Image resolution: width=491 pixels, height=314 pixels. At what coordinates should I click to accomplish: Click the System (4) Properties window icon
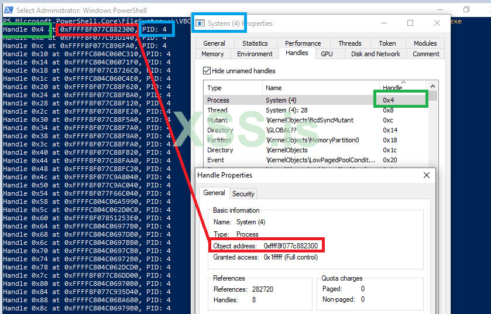pyautogui.click(x=200, y=23)
